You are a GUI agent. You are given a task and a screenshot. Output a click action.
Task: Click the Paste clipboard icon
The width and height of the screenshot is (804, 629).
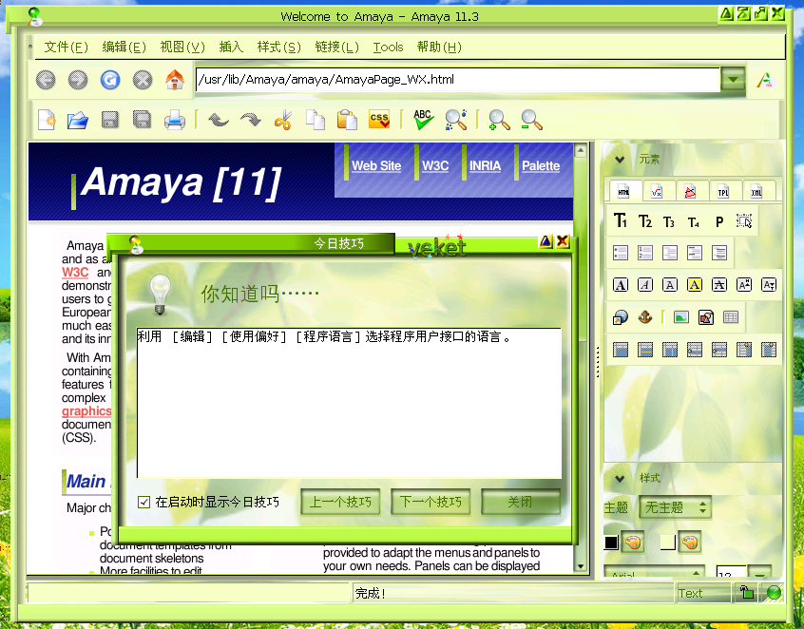pyautogui.click(x=347, y=121)
